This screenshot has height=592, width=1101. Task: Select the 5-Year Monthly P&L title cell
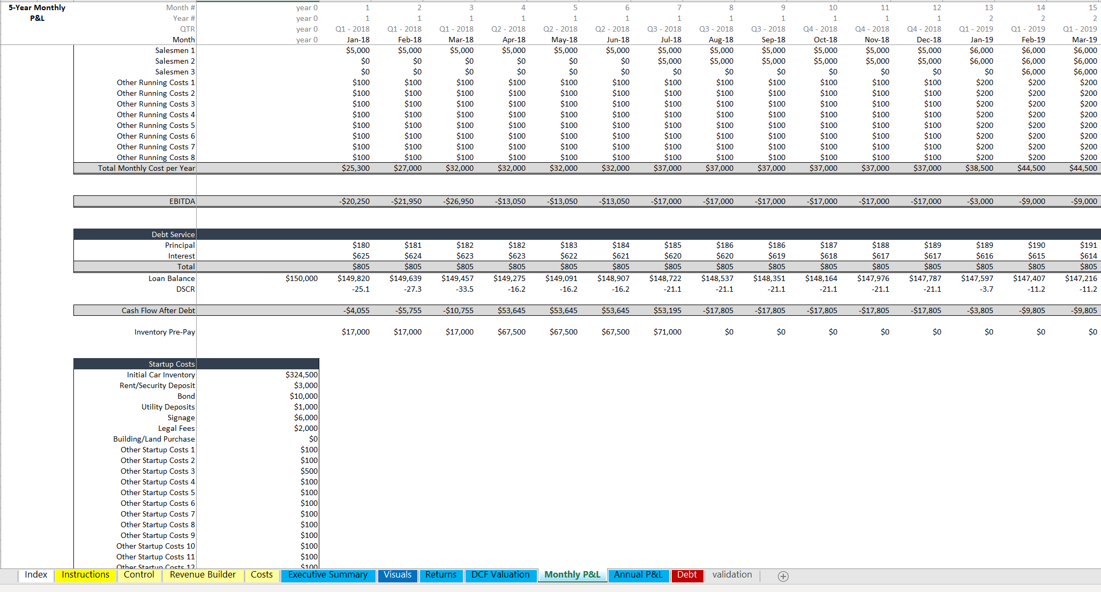(x=37, y=13)
